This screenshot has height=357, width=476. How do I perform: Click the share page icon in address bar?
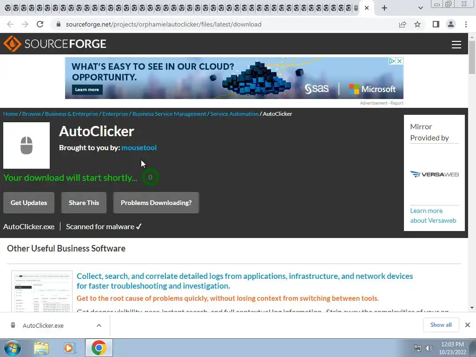pyautogui.click(x=403, y=24)
